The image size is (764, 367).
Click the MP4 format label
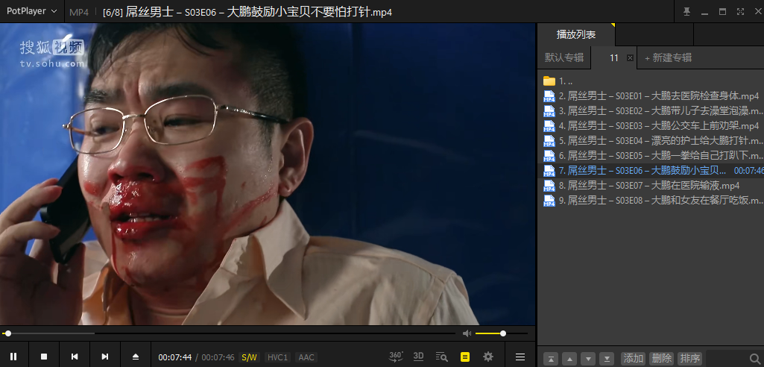pos(79,12)
